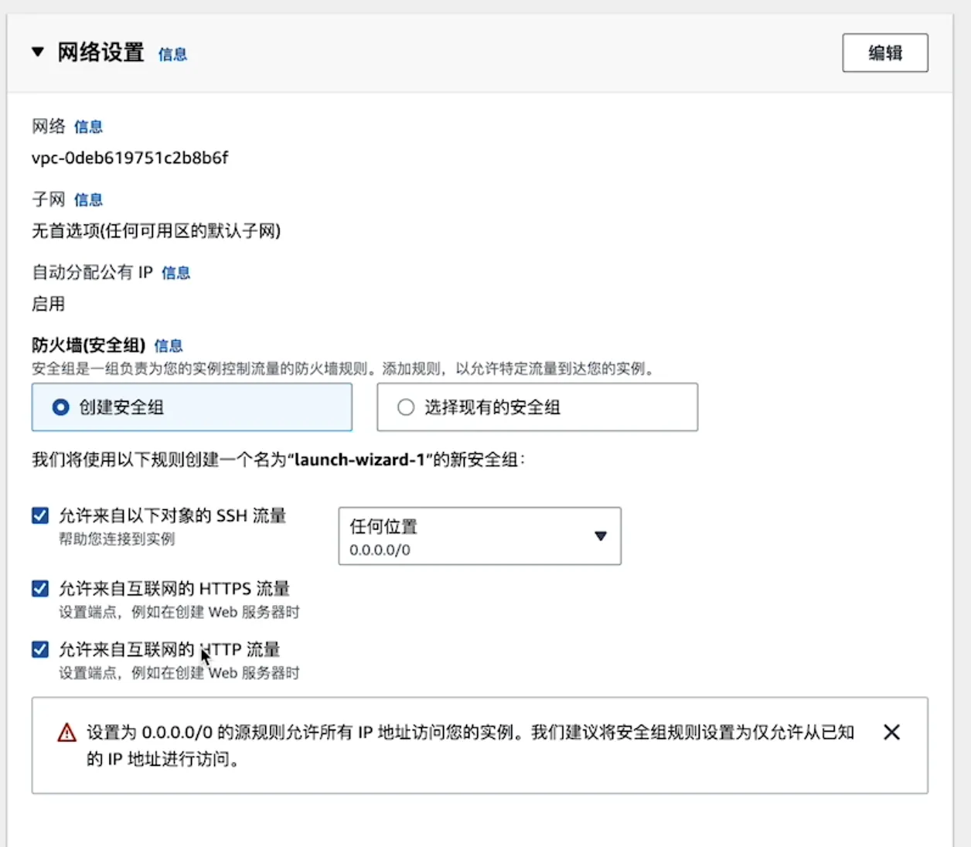Open 信息 link beside 防火墙(安全组)
Viewport: 971px width, 847px height.
point(169,345)
